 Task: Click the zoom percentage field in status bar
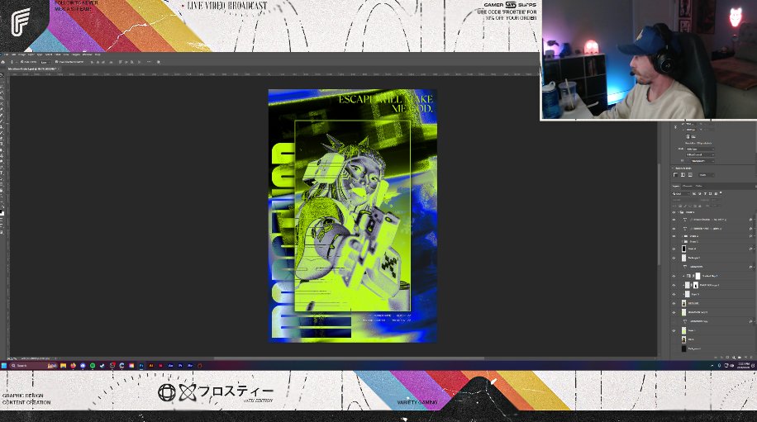(12, 358)
